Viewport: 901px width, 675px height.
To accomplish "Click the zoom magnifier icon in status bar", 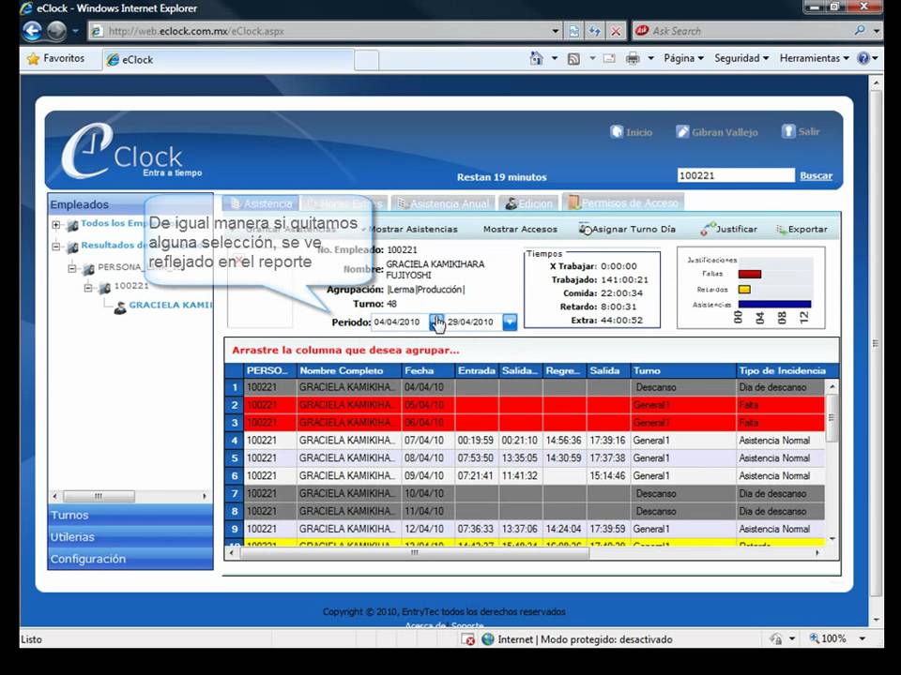I will 815,638.
